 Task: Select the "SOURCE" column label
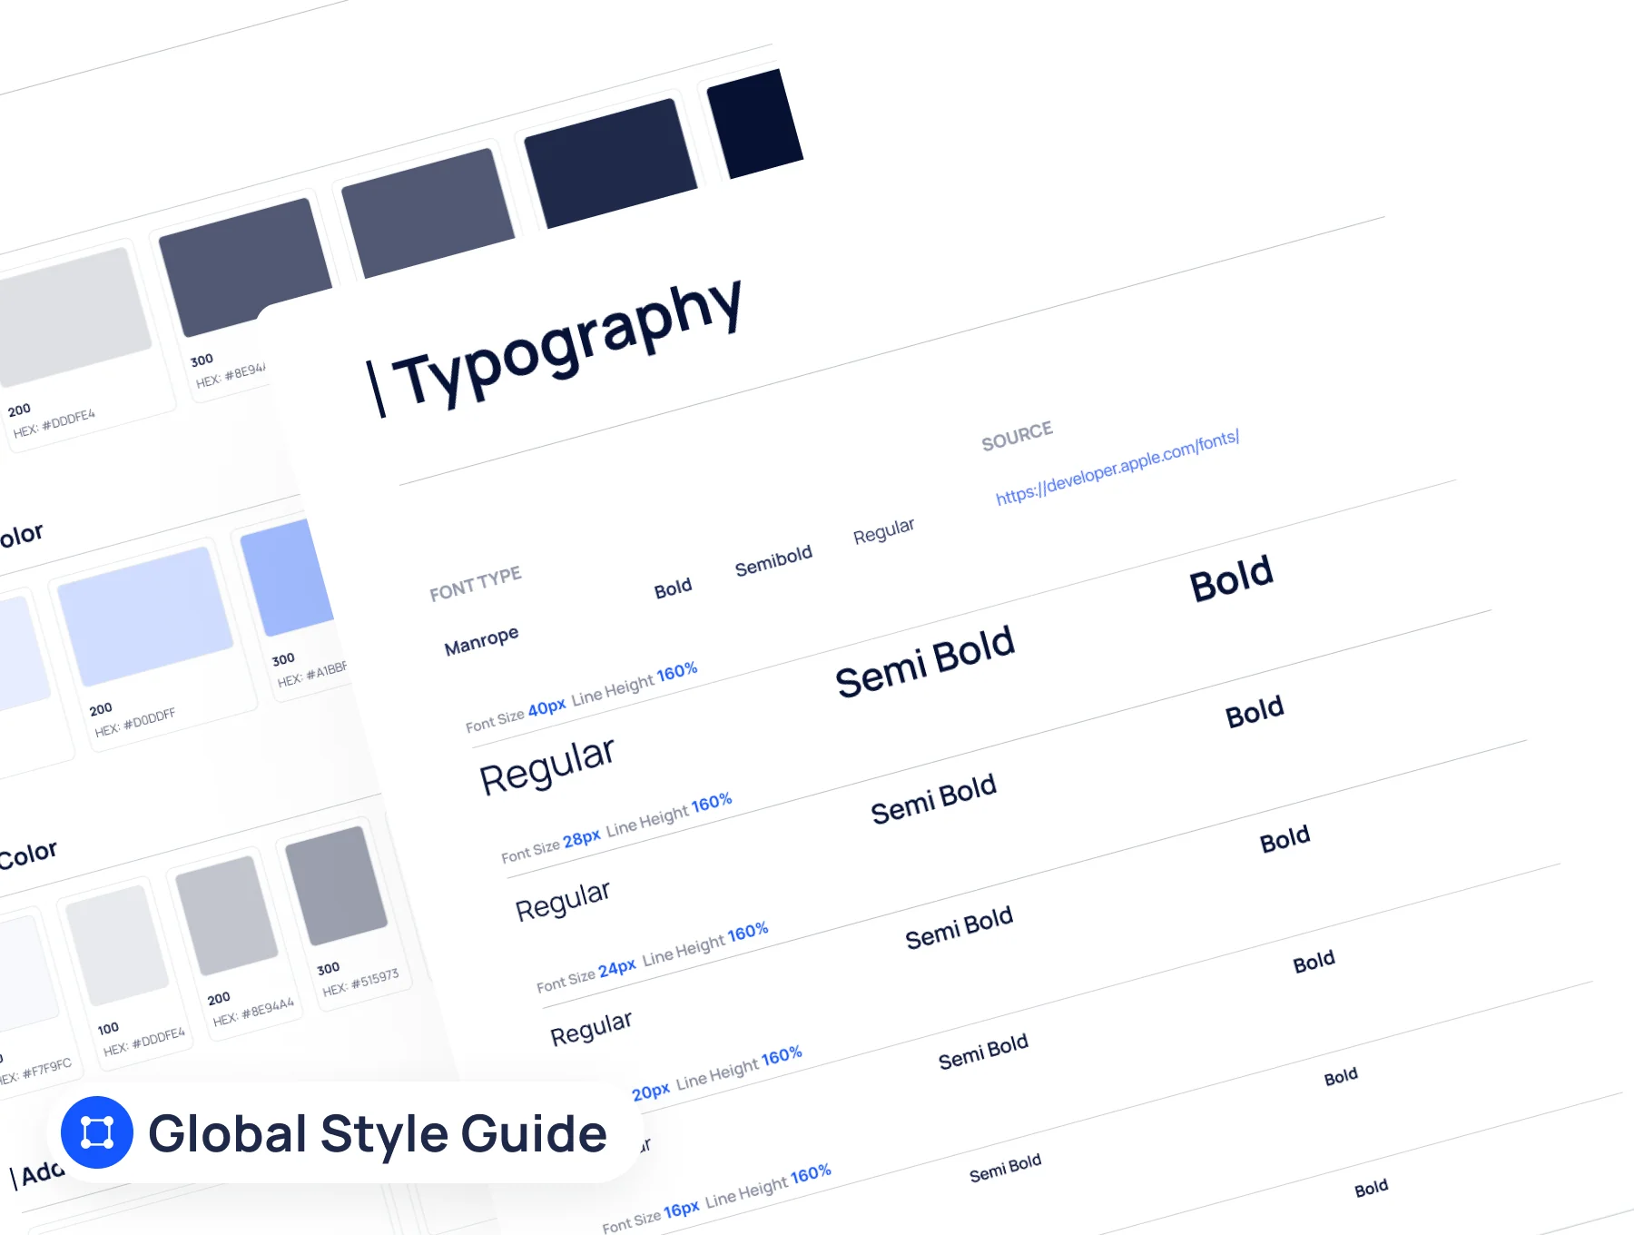pos(1017,436)
